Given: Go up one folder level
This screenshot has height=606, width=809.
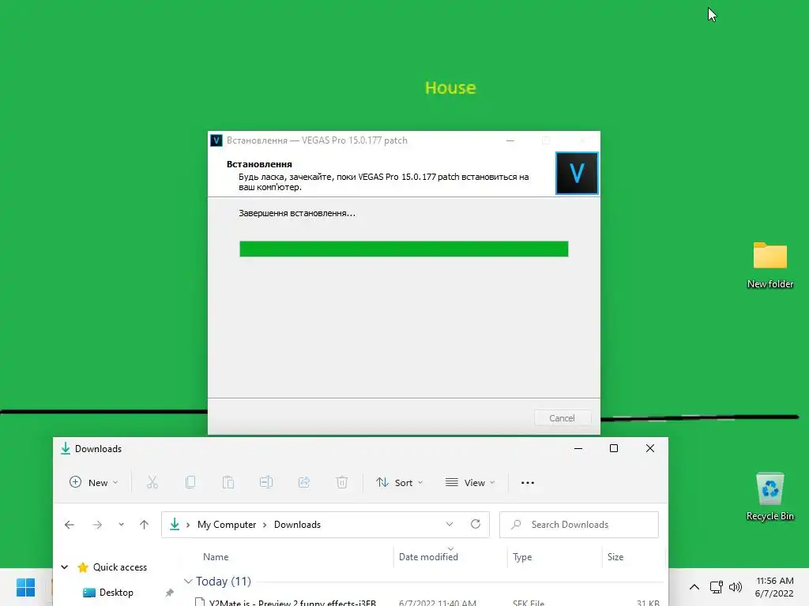Looking at the screenshot, I should coord(144,525).
